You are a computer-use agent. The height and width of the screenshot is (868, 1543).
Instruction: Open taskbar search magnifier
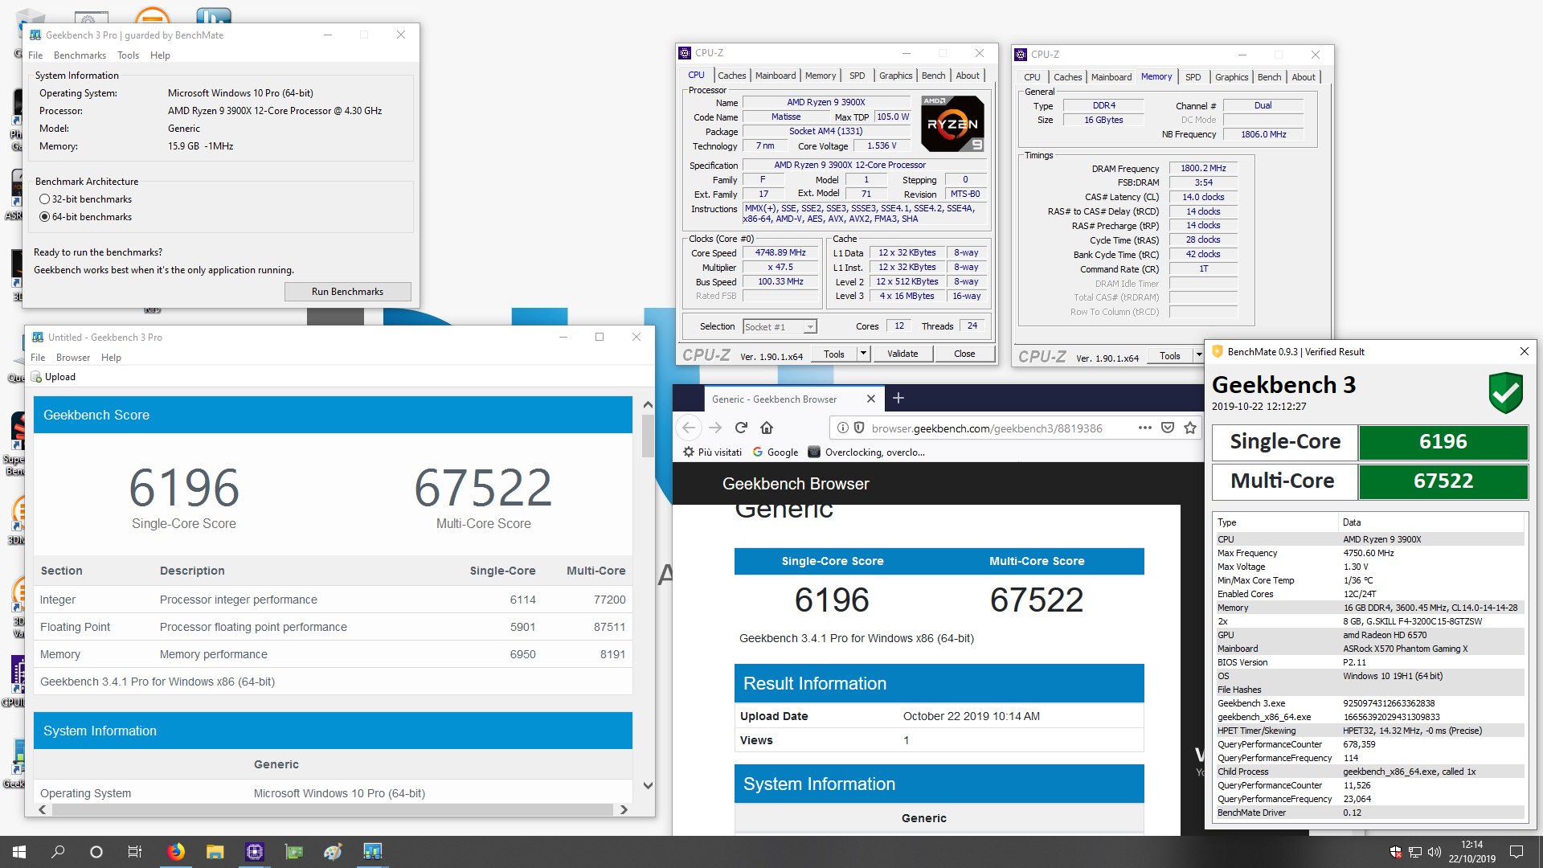pyautogui.click(x=58, y=852)
